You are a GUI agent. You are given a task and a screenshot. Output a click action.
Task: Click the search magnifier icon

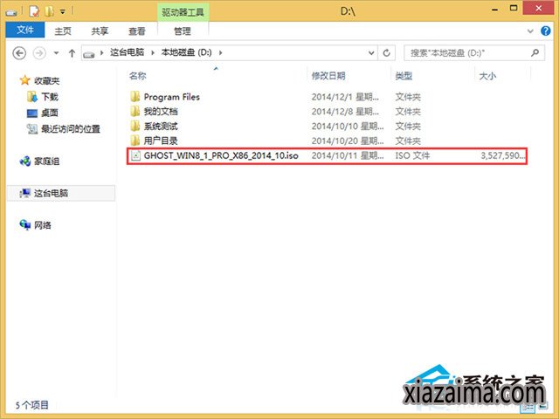click(535, 53)
